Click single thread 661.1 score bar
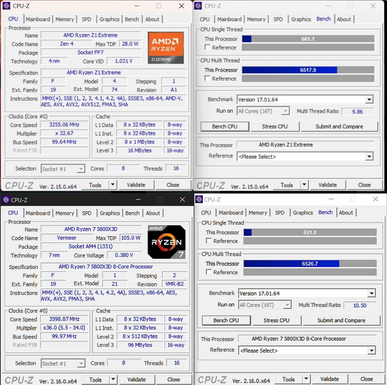The image size is (387, 385). [308, 39]
